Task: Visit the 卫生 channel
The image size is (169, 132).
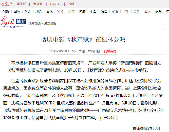Action: click(x=126, y=11)
